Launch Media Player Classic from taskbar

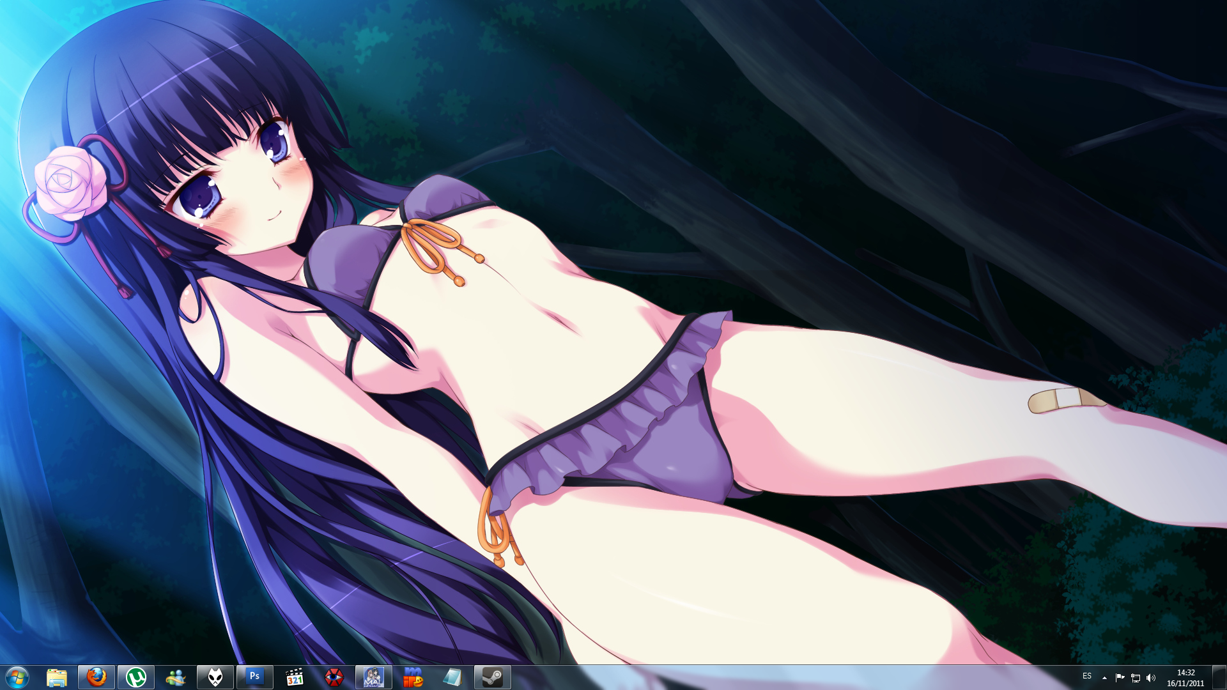coord(295,677)
